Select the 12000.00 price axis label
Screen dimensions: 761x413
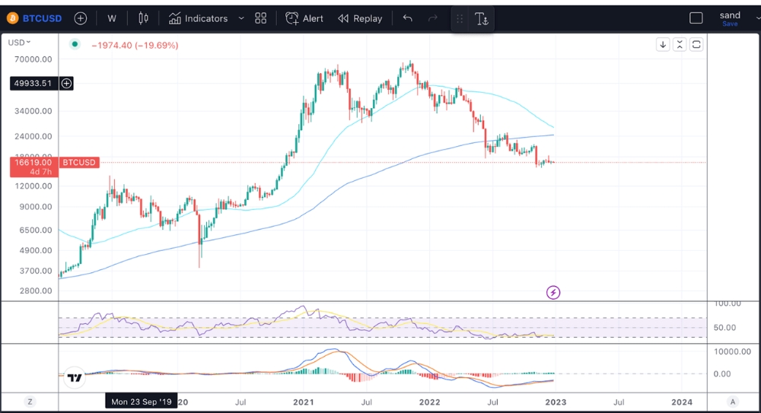point(33,186)
